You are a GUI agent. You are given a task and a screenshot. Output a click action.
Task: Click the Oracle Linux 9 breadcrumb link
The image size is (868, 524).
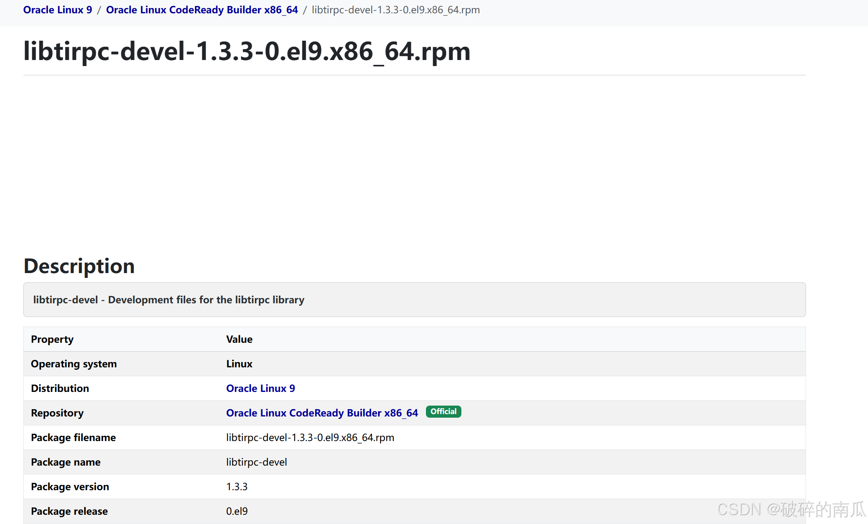(x=58, y=10)
